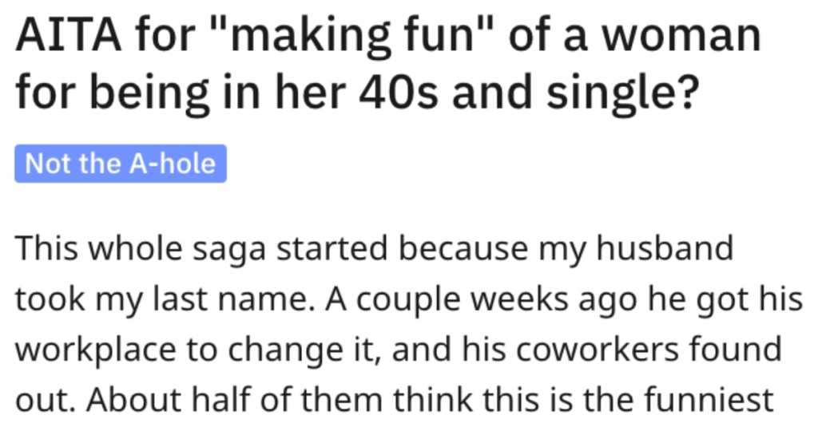Click the word "husband" in first paragraph line

[x=665, y=248]
